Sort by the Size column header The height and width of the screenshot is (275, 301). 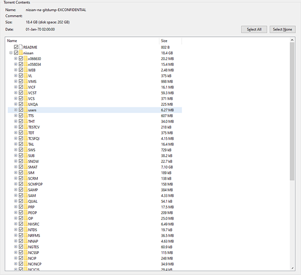coord(170,40)
